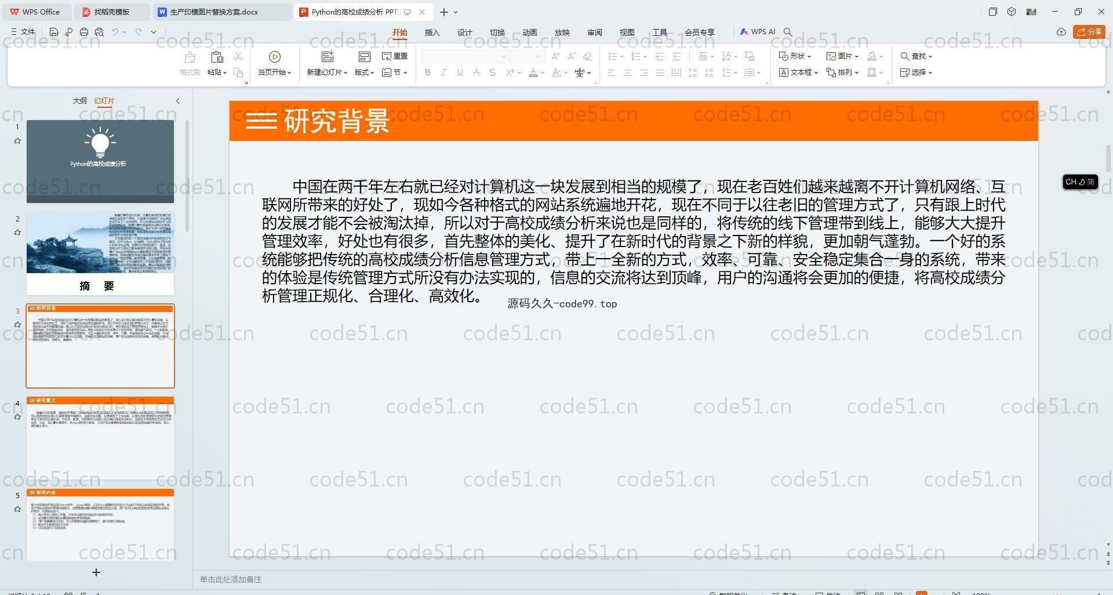Open the font name dropdown
1113x595 pixels.
pos(504,56)
